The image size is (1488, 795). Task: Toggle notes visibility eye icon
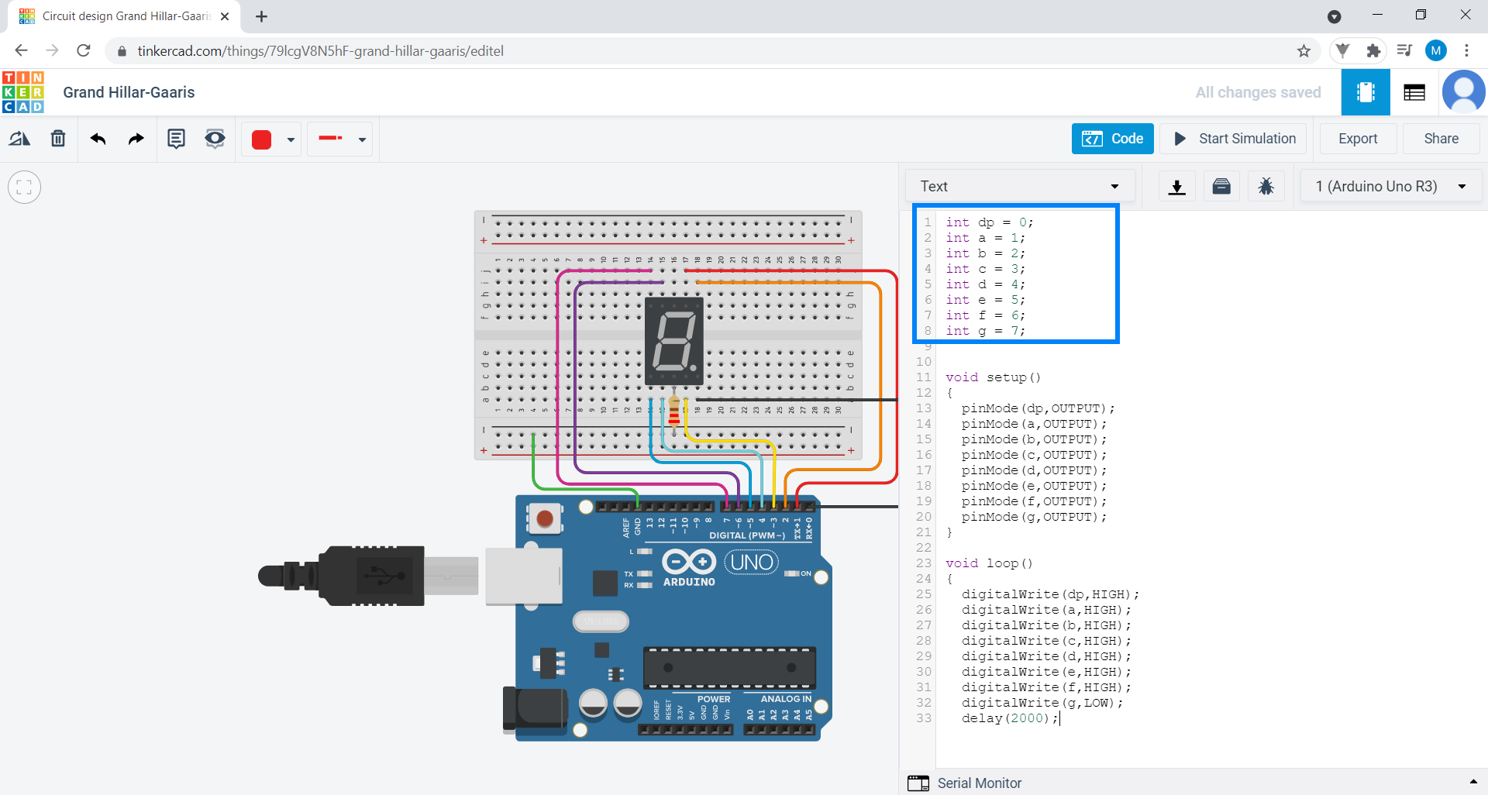215,139
